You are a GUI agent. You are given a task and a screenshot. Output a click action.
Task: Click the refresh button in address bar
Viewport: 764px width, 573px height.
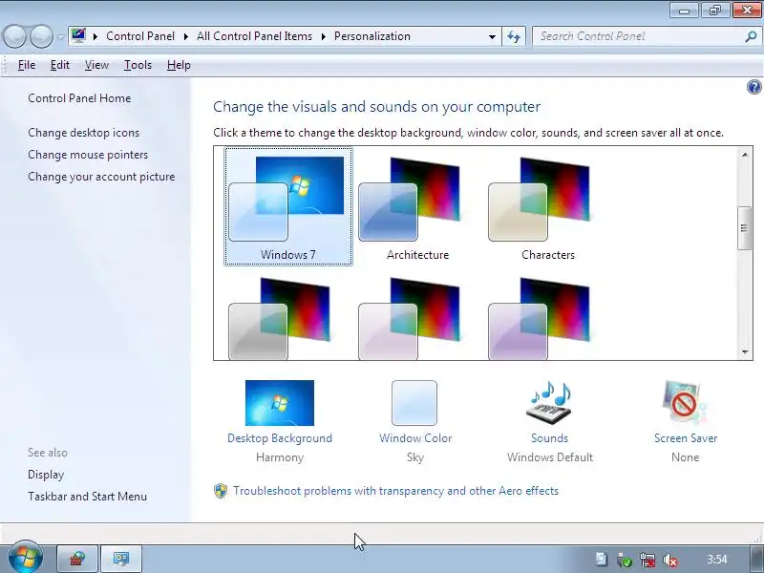(514, 36)
